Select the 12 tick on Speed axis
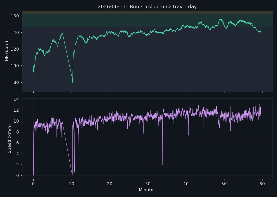The height and width of the screenshot is (197, 277). 16,110
